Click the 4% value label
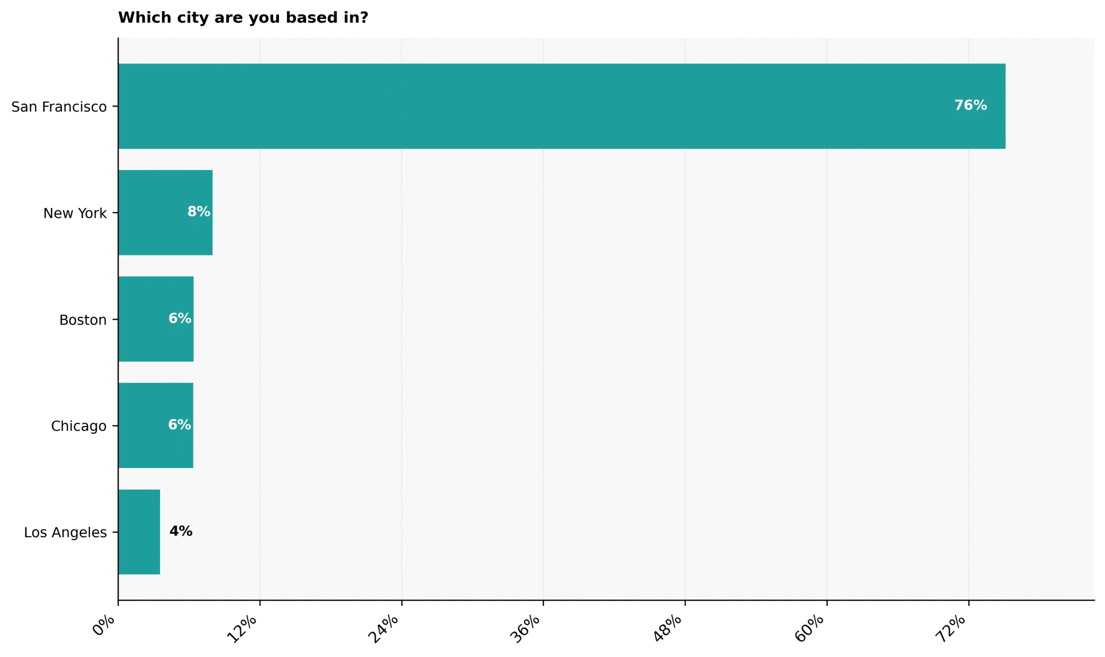Viewport: 1105px width, 657px height. pos(181,531)
